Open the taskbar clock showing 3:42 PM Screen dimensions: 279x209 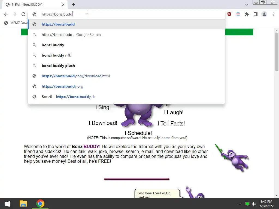pyautogui.click(x=266, y=204)
